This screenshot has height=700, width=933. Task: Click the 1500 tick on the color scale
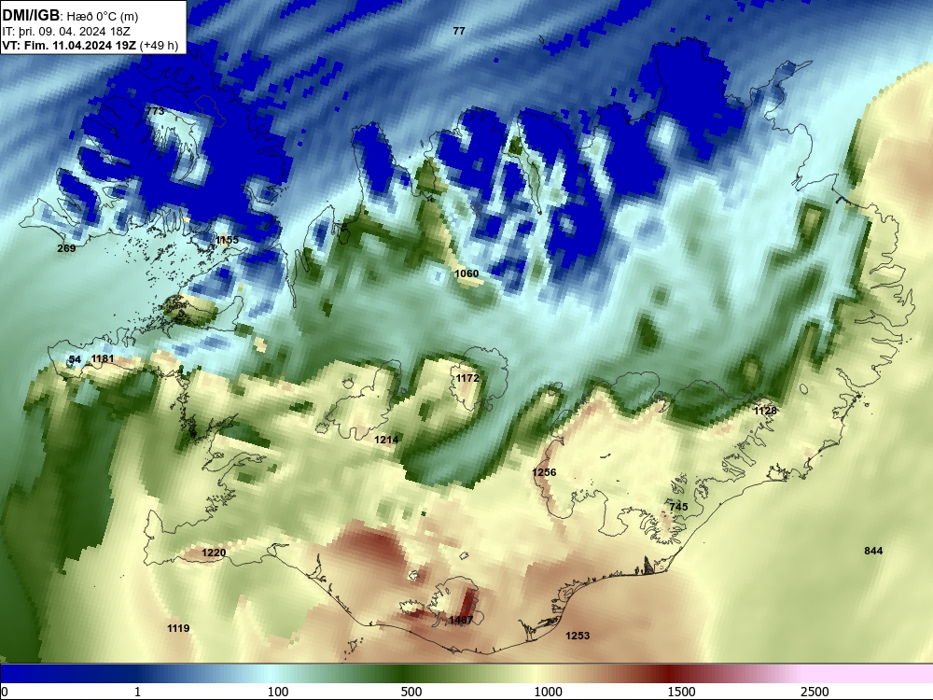pyautogui.click(x=681, y=692)
